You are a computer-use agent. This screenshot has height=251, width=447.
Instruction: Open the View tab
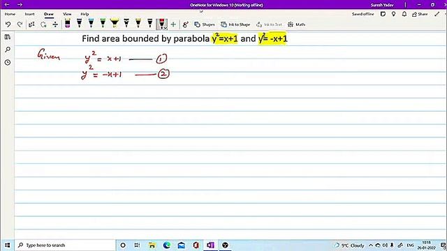coord(67,14)
